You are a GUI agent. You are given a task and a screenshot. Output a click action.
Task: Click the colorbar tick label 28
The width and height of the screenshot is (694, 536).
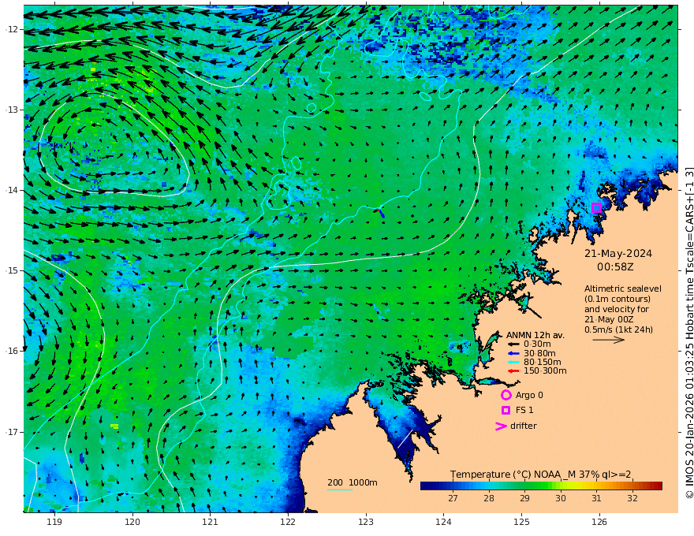(x=489, y=498)
